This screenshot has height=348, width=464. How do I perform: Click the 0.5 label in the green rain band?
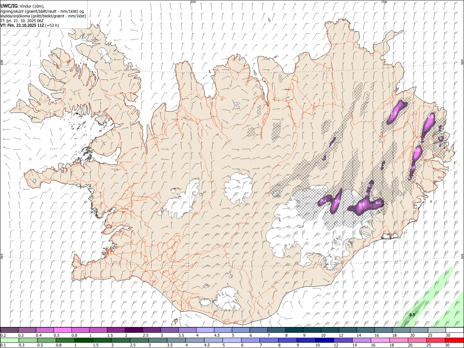[412, 315]
